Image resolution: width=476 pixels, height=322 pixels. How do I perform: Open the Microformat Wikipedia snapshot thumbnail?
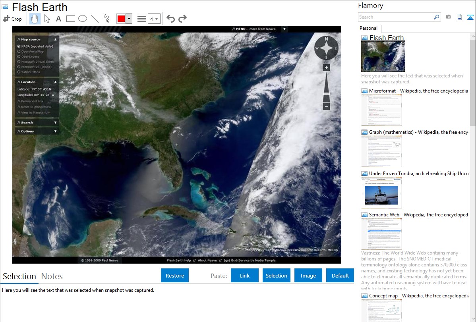pos(381,110)
